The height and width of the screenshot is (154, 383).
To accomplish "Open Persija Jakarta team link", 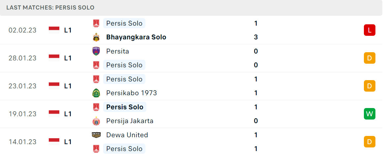I will pos(130,121).
